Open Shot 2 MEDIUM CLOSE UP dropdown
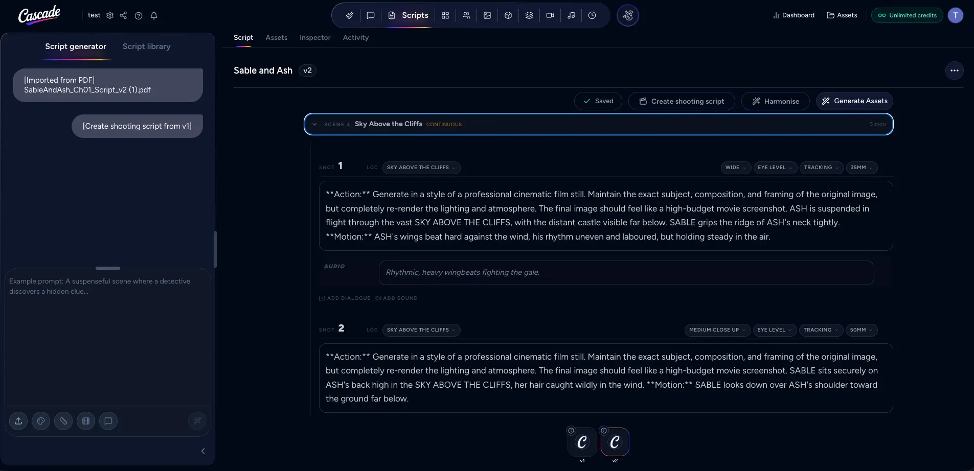This screenshot has height=471, width=974. [717, 330]
